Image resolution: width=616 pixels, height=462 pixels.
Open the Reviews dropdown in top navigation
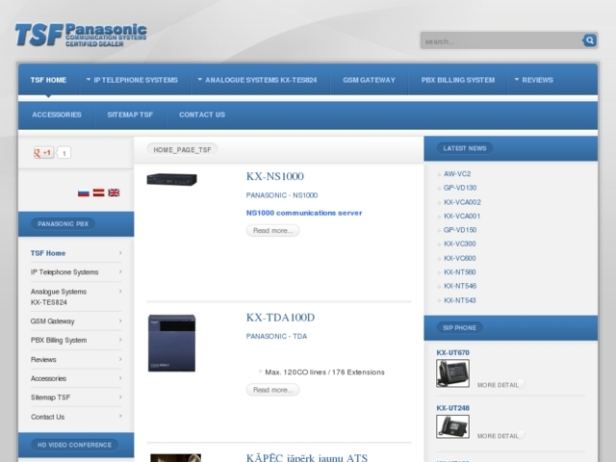(533, 80)
